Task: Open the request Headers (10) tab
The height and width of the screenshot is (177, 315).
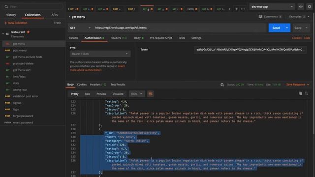Action: (119, 38)
